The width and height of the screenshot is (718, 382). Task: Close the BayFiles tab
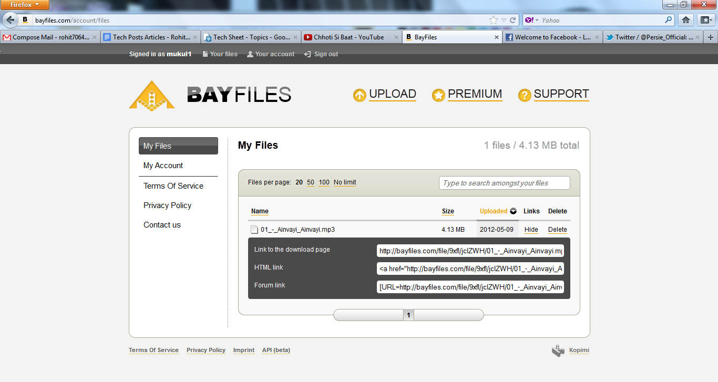pyautogui.click(x=497, y=37)
